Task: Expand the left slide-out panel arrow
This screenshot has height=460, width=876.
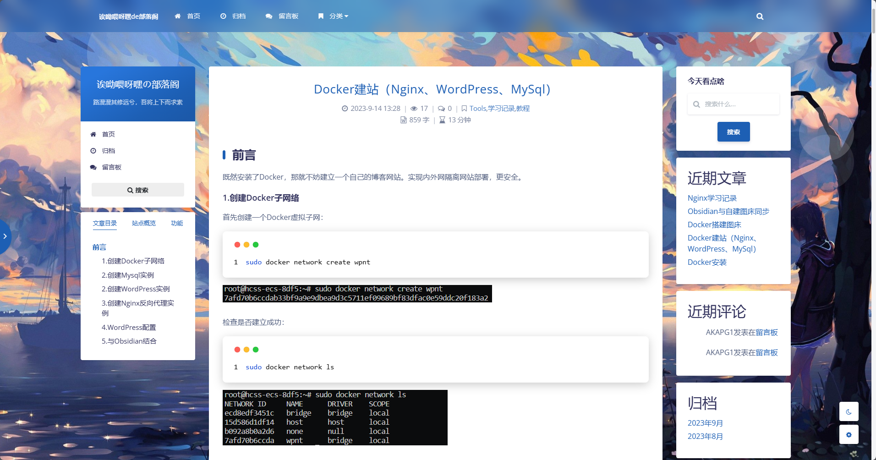Action: point(5,236)
